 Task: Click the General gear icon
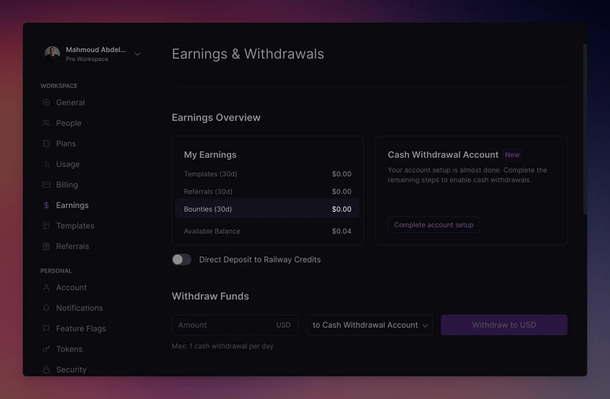point(46,102)
